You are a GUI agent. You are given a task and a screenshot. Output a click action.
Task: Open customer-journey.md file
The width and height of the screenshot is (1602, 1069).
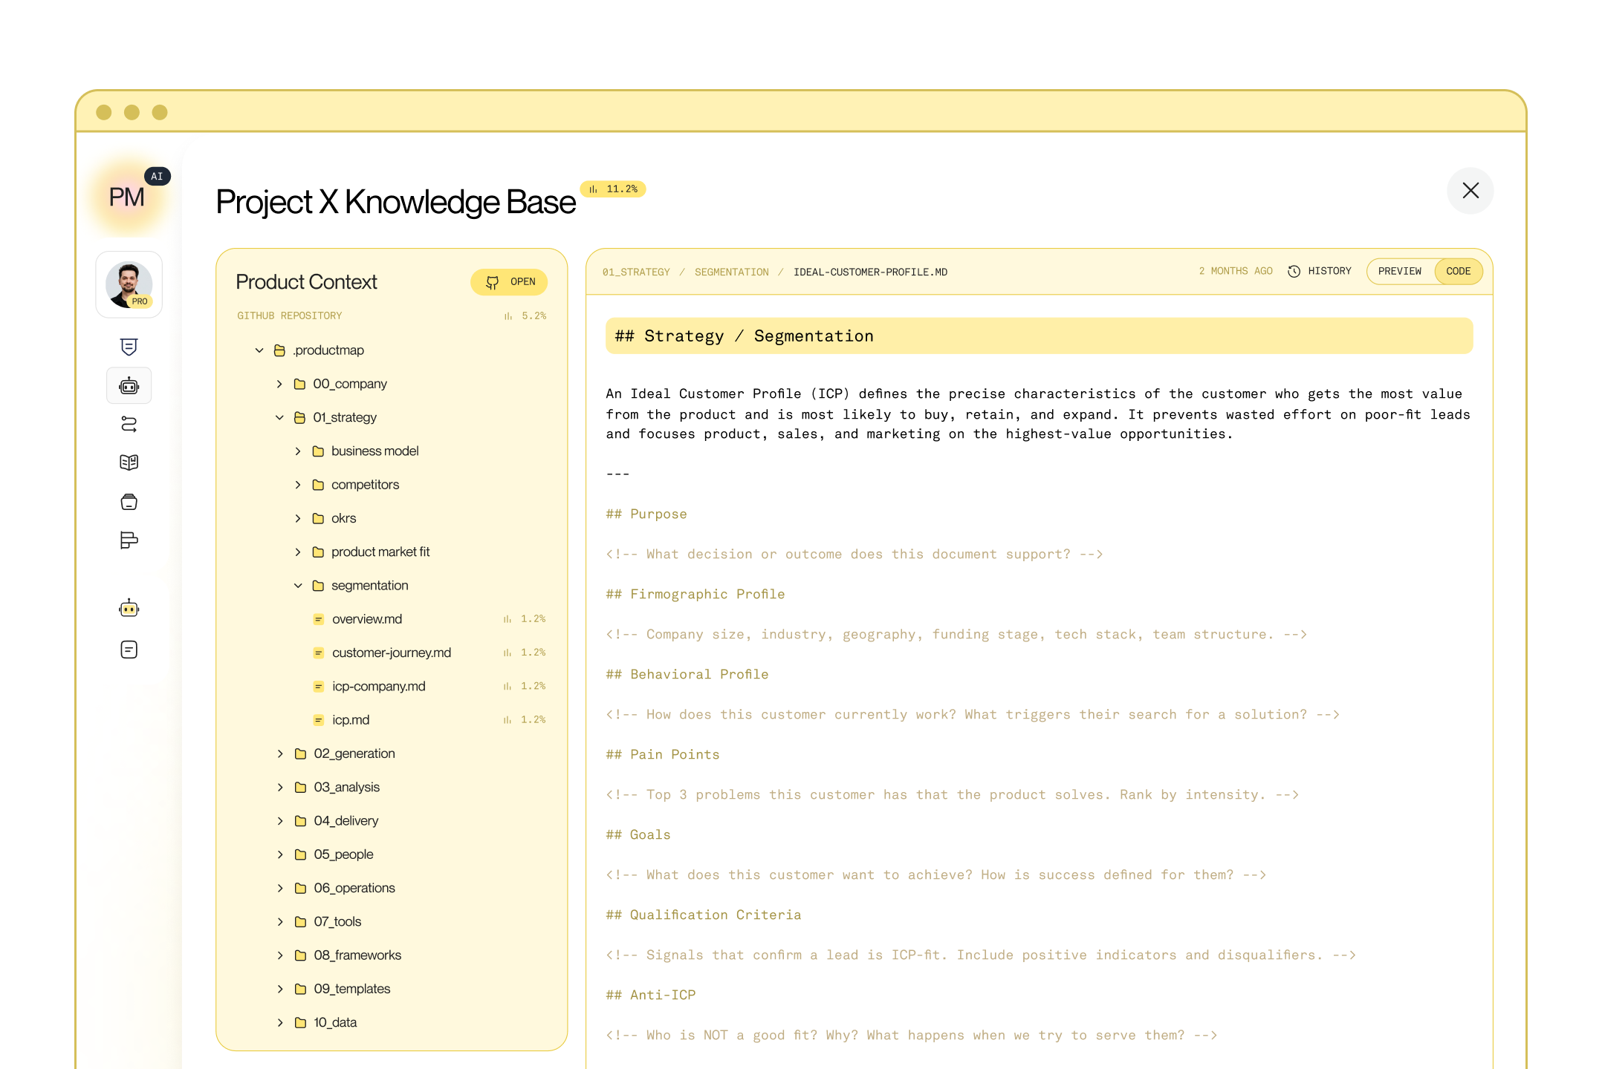pyautogui.click(x=392, y=653)
